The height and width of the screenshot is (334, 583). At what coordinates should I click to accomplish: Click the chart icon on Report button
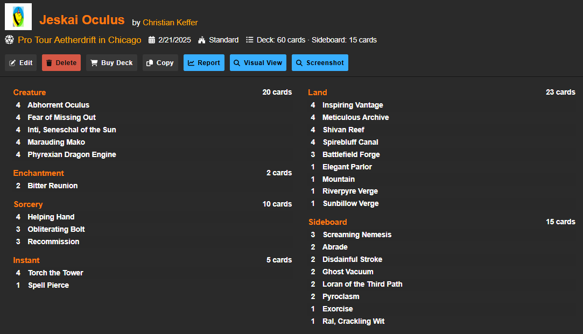191,63
